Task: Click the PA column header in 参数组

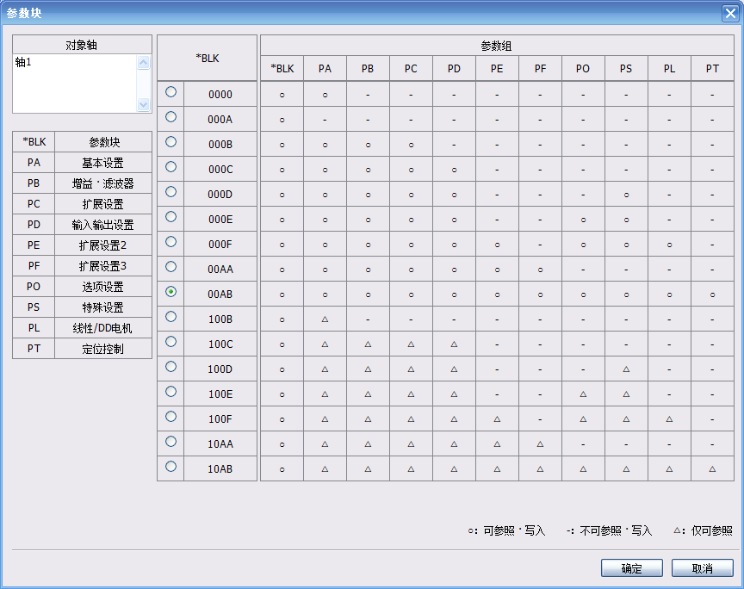Action: 325,69
